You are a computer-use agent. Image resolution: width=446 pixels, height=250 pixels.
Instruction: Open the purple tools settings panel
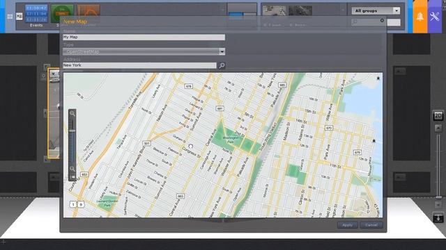[434, 17]
